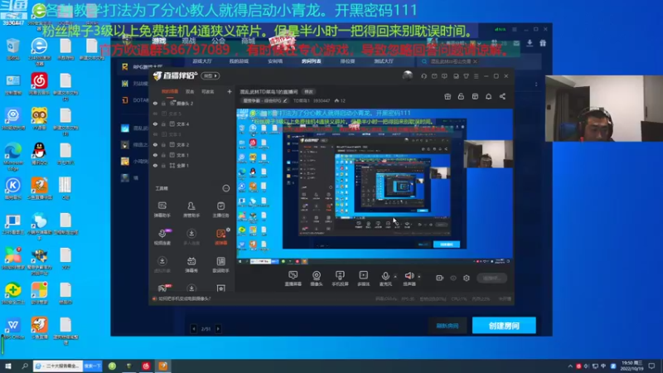663x373 pixels.
Task: Open the gift icon in game platform header
Action: (543, 43)
